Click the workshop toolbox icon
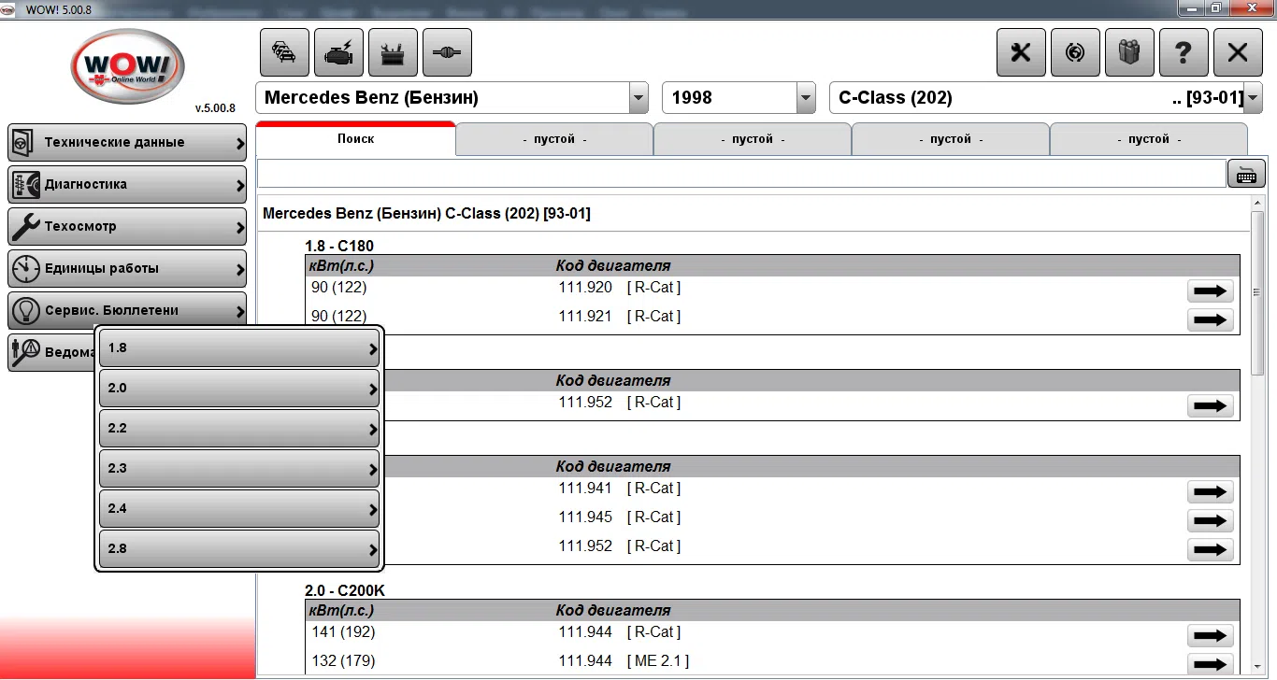1277x680 pixels. (393, 52)
